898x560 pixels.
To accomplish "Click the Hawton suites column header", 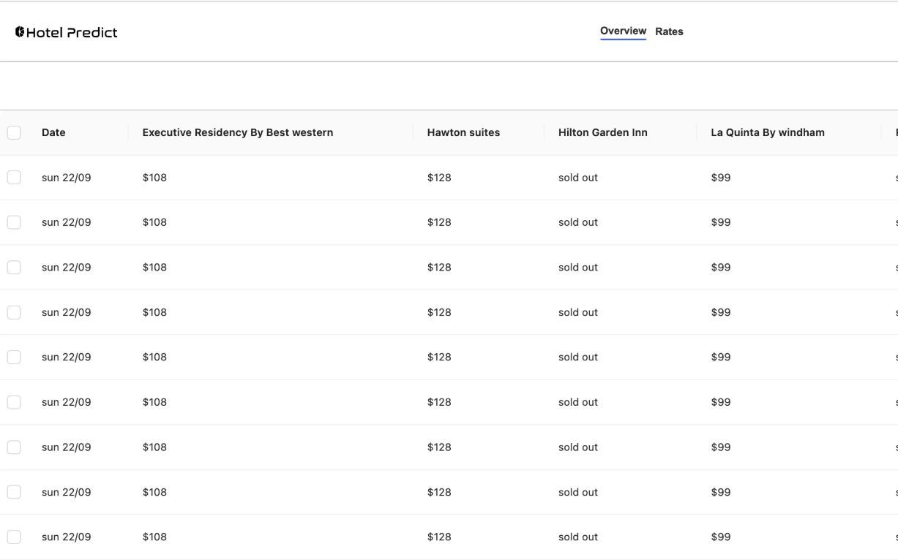I will point(463,132).
